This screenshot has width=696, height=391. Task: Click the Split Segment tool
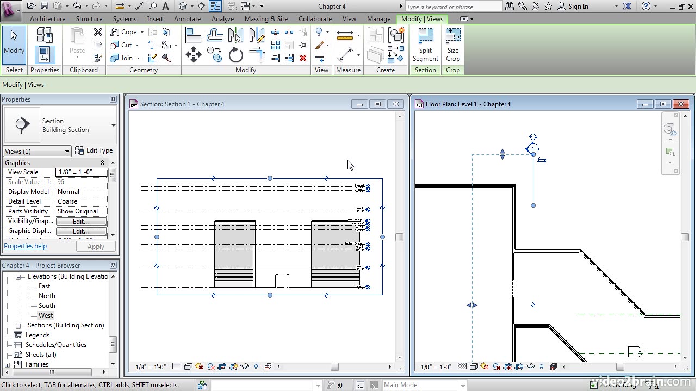425,45
